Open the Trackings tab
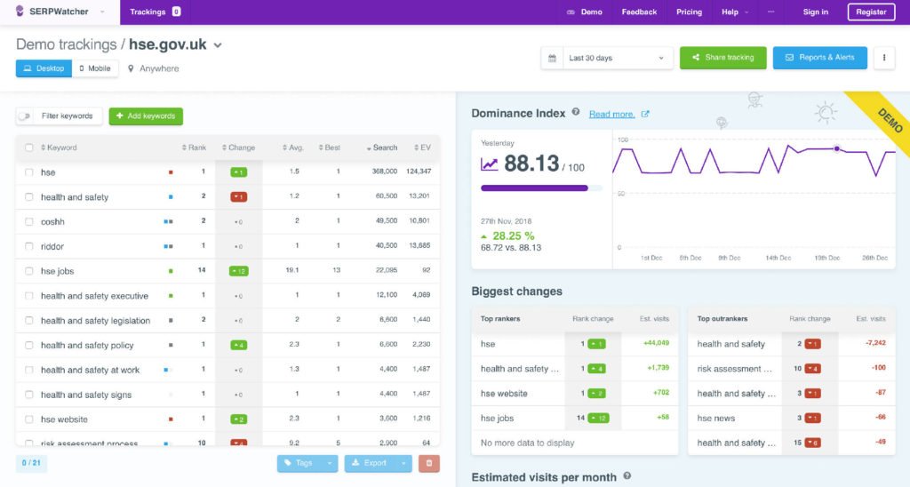 [x=155, y=12]
